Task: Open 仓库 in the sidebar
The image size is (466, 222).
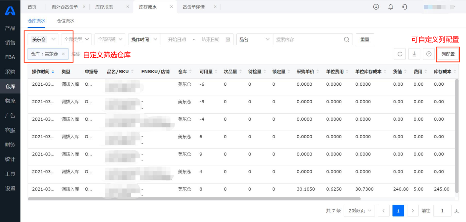Action: click(10, 86)
